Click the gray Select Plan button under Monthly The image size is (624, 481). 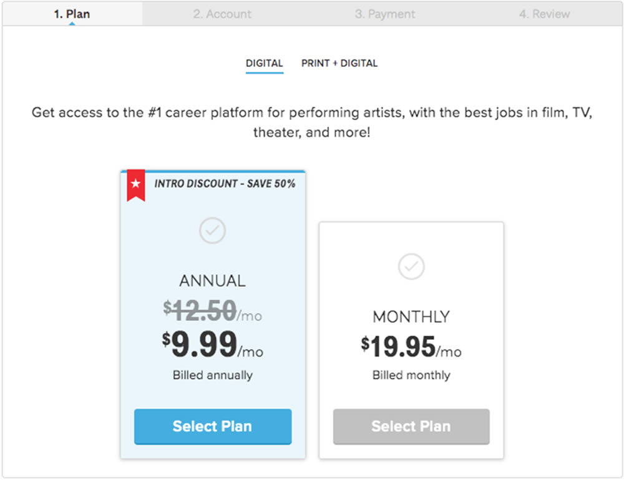[x=411, y=427]
